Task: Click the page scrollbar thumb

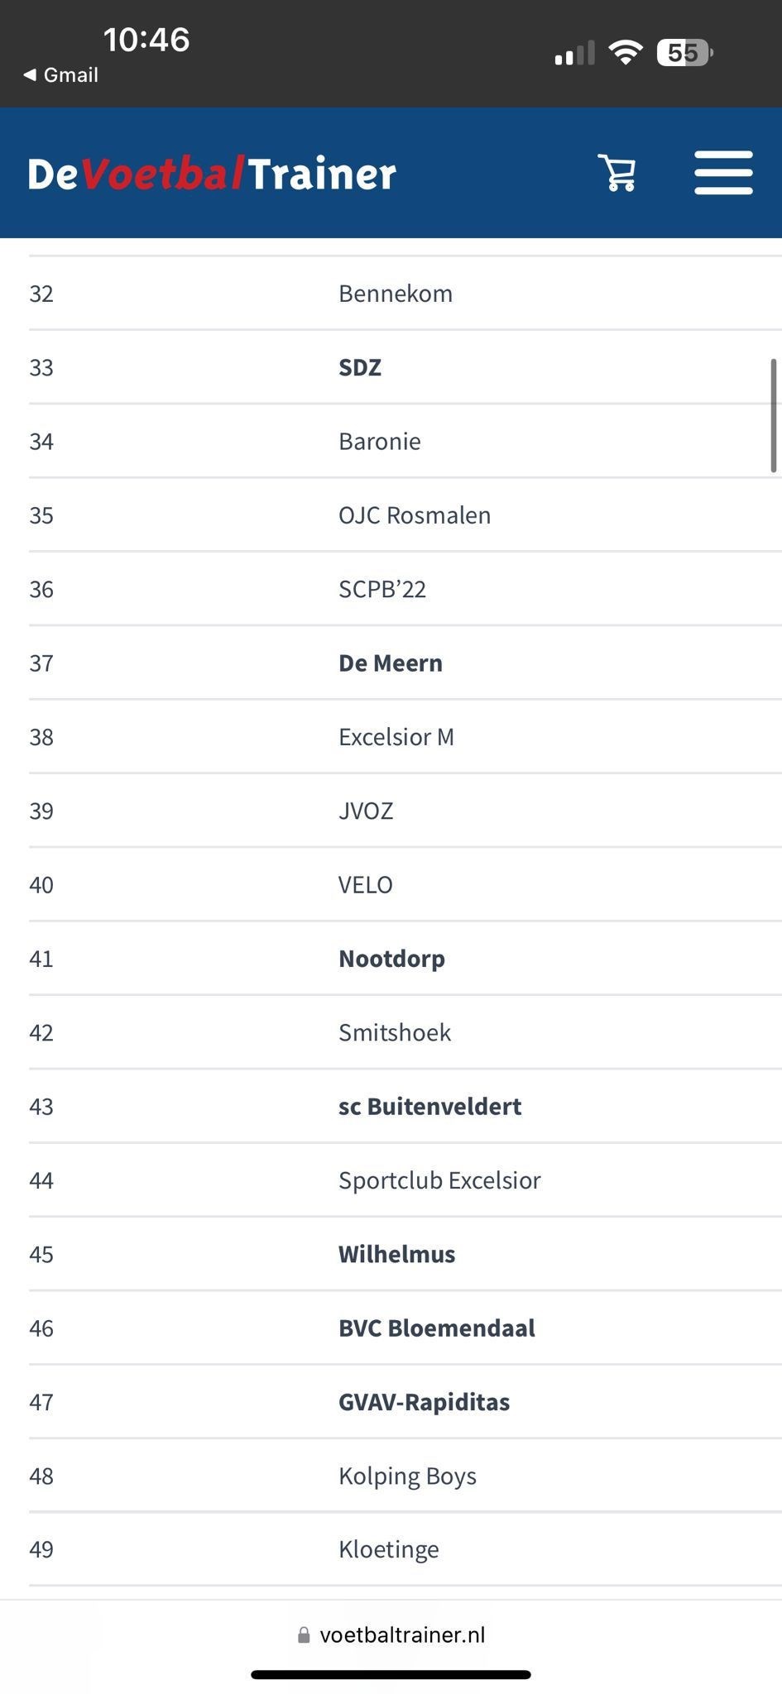Action: (774, 415)
